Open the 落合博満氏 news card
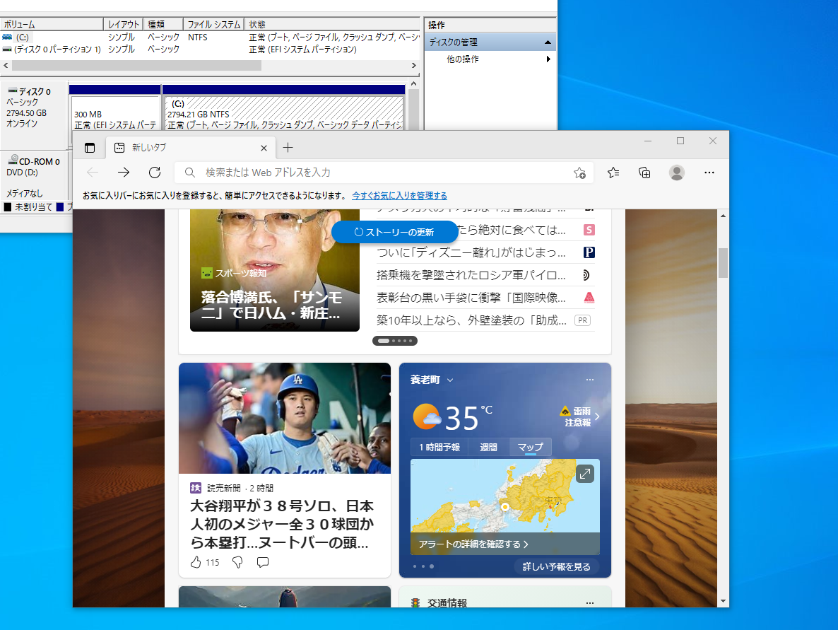The image size is (838, 630). (x=275, y=270)
